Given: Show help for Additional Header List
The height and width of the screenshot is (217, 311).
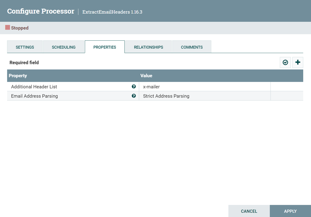Looking at the screenshot, I should click(134, 87).
